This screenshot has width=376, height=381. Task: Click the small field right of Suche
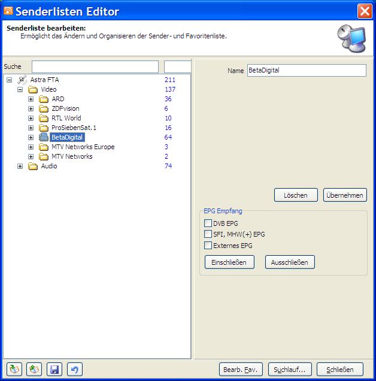(x=178, y=67)
